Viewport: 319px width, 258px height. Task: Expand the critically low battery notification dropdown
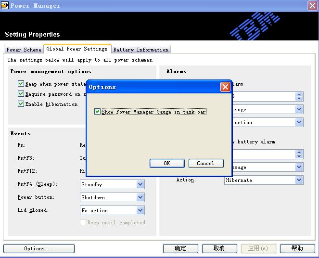(299, 167)
